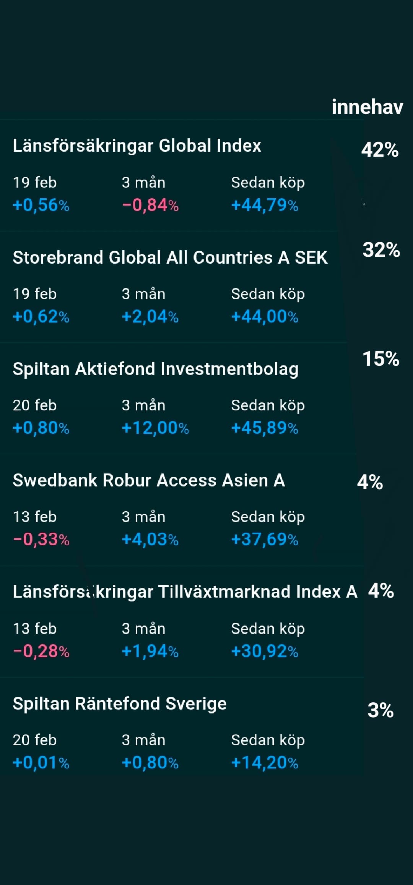Image resolution: width=413 pixels, height=885 pixels.
Task: Select the +14,20% since-purchase return
Action: [265, 763]
